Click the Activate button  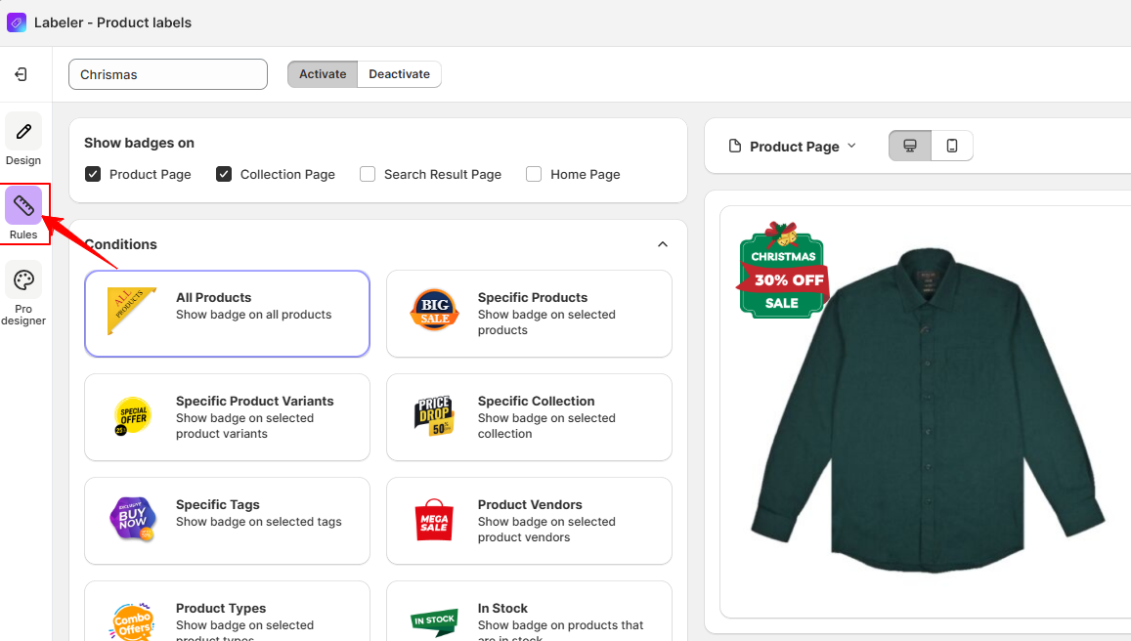pos(323,74)
